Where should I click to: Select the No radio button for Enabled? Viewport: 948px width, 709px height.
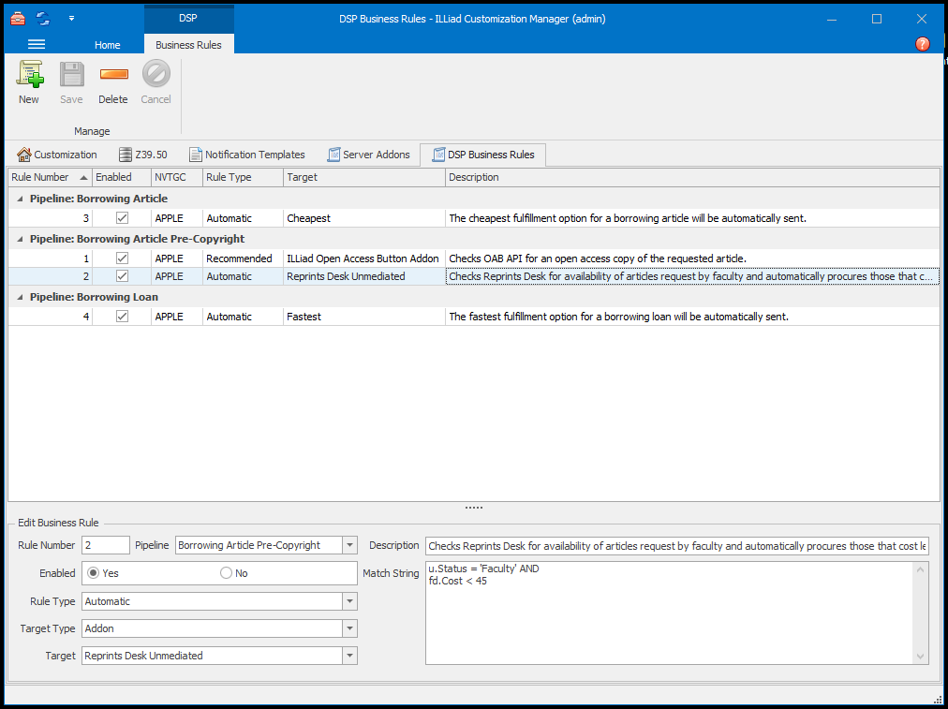click(x=226, y=573)
